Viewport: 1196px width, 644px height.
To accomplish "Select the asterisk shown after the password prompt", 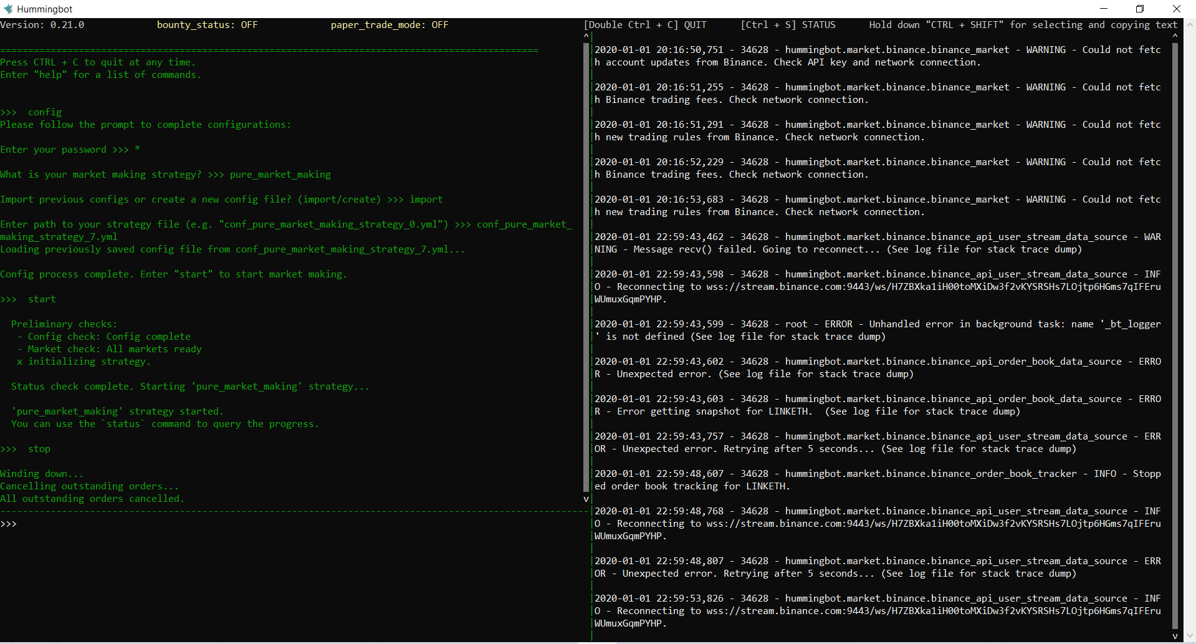I will coord(137,149).
